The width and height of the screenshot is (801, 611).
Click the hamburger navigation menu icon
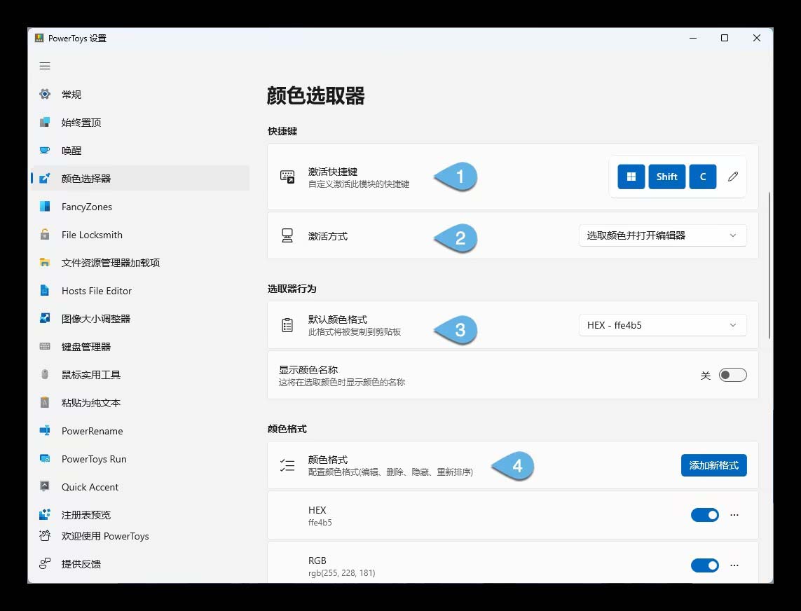pyautogui.click(x=45, y=66)
